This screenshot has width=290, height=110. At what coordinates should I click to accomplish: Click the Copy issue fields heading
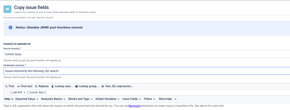point(31,7)
